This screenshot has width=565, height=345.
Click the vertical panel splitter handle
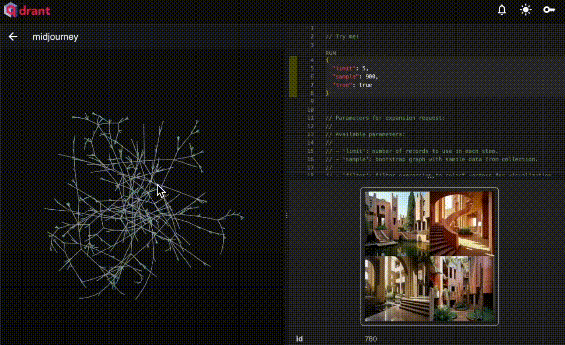[x=286, y=215]
